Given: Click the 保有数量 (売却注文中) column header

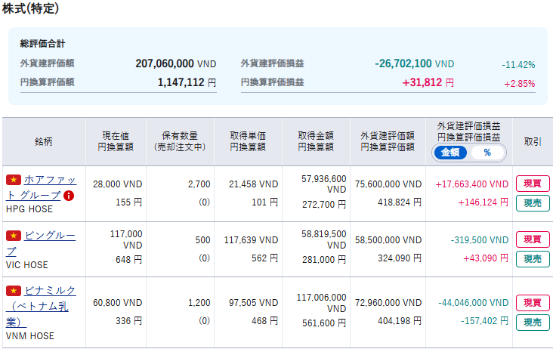Looking at the screenshot, I should 180,142.
